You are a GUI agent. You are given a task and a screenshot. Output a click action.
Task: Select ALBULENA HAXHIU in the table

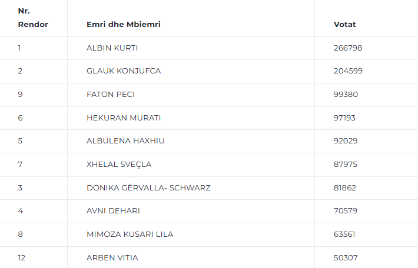pos(124,141)
